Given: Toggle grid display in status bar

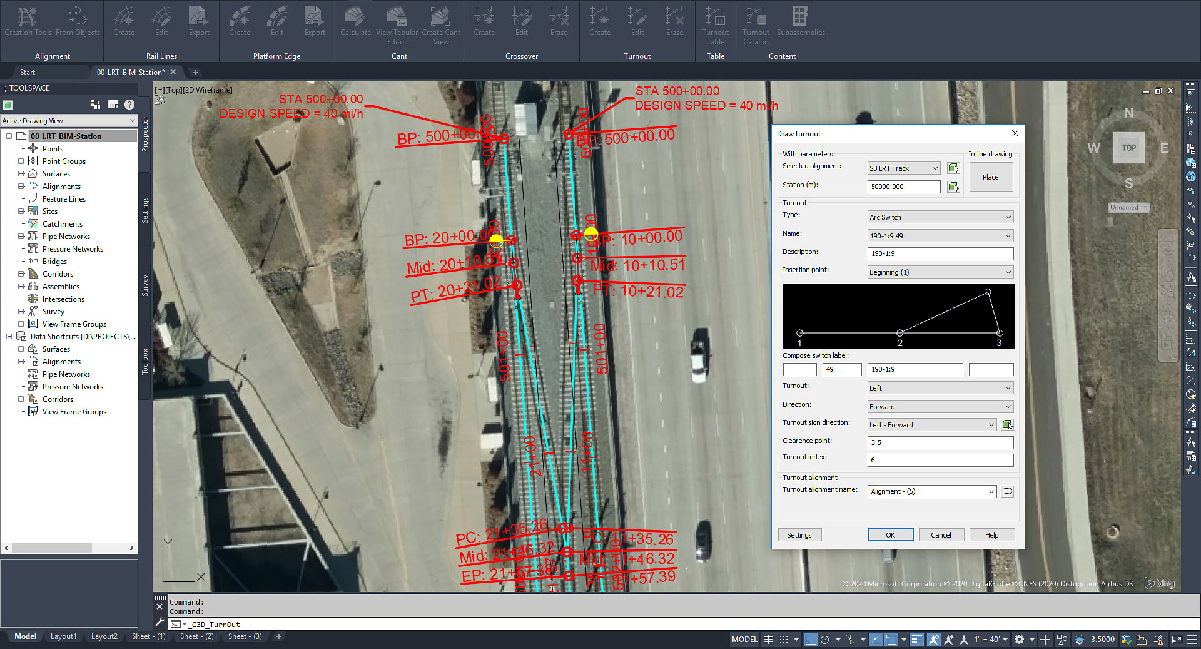Looking at the screenshot, I should click(x=768, y=639).
